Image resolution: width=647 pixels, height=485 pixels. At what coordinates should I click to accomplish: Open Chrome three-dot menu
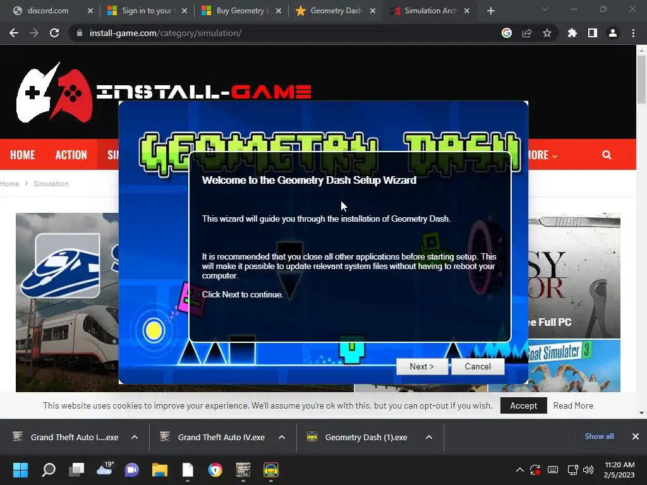point(633,33)
